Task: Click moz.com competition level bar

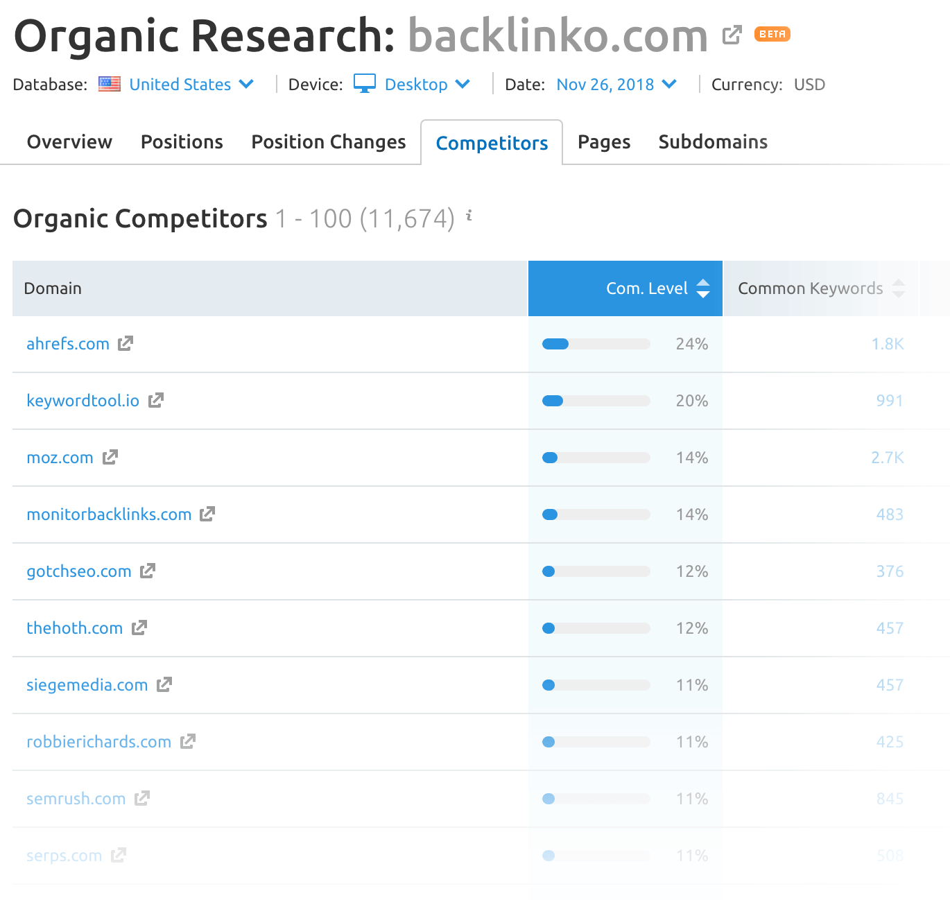Action: point(596,458)
